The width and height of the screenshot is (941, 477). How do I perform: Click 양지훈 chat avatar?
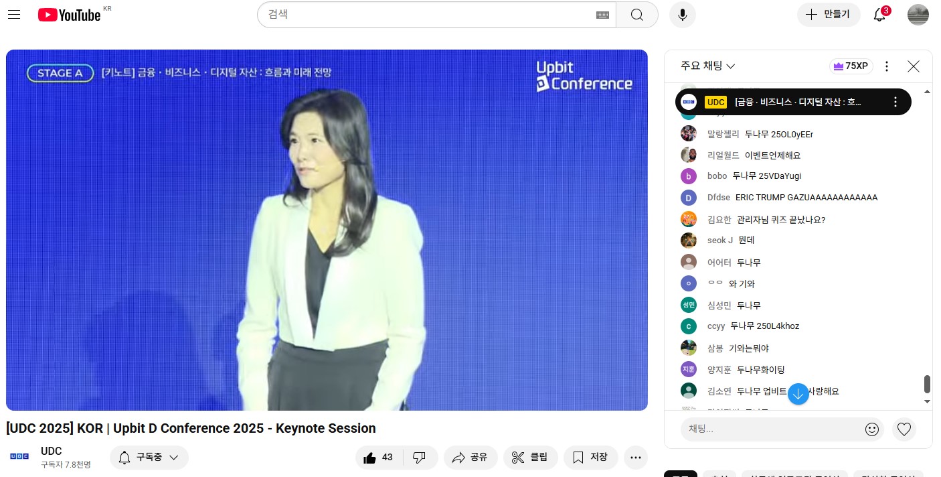pos(689,369)
